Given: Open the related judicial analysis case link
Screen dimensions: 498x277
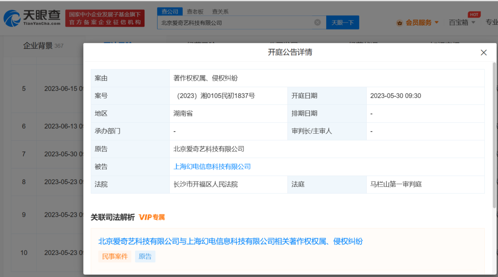Looking at the screenshot, I should click(x=230, y=242).
